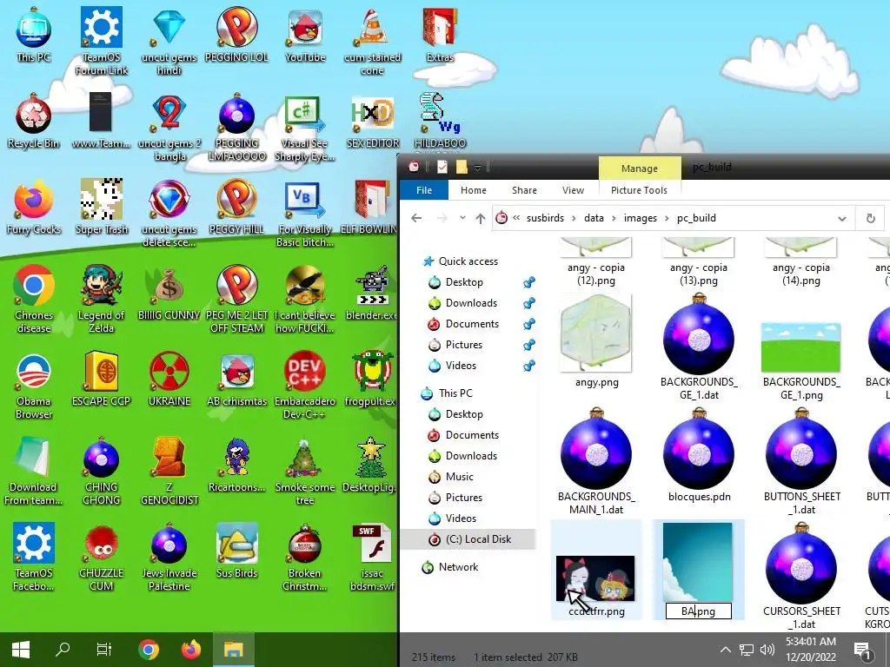Image resolution: width=890 pixels, height=667 pixels.
Task: Select the CURSORS_SHEET_1.dat file
Action: [800, 577]
